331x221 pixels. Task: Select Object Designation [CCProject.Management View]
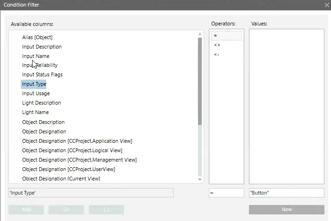pyautogui.click(x=79, y=160)
